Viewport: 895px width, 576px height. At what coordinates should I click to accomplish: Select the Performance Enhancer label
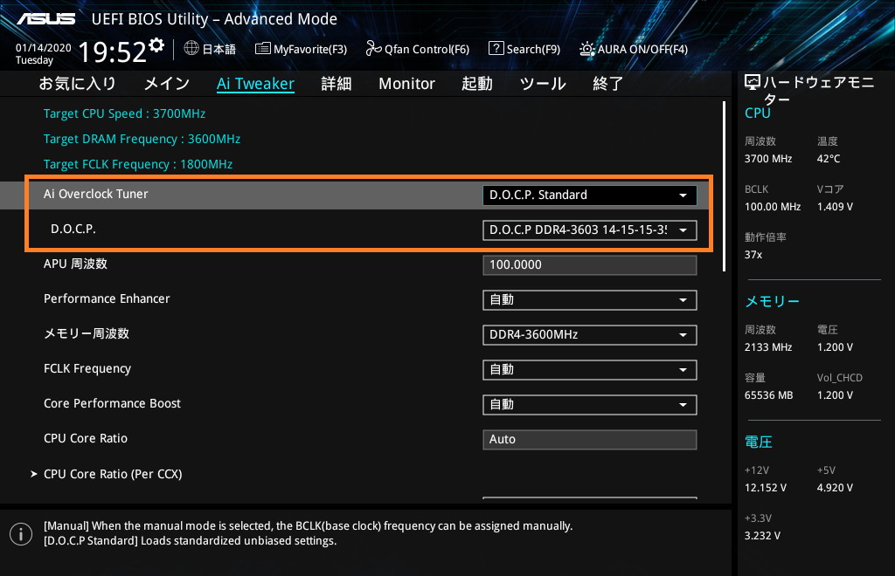[107, 298]
